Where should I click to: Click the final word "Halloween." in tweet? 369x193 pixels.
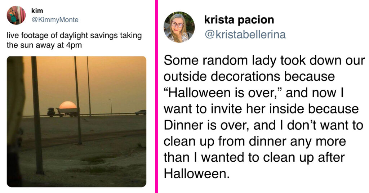point(196,174)
